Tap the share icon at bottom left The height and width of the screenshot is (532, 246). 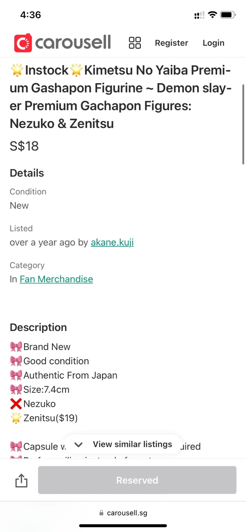coord(21,480)
